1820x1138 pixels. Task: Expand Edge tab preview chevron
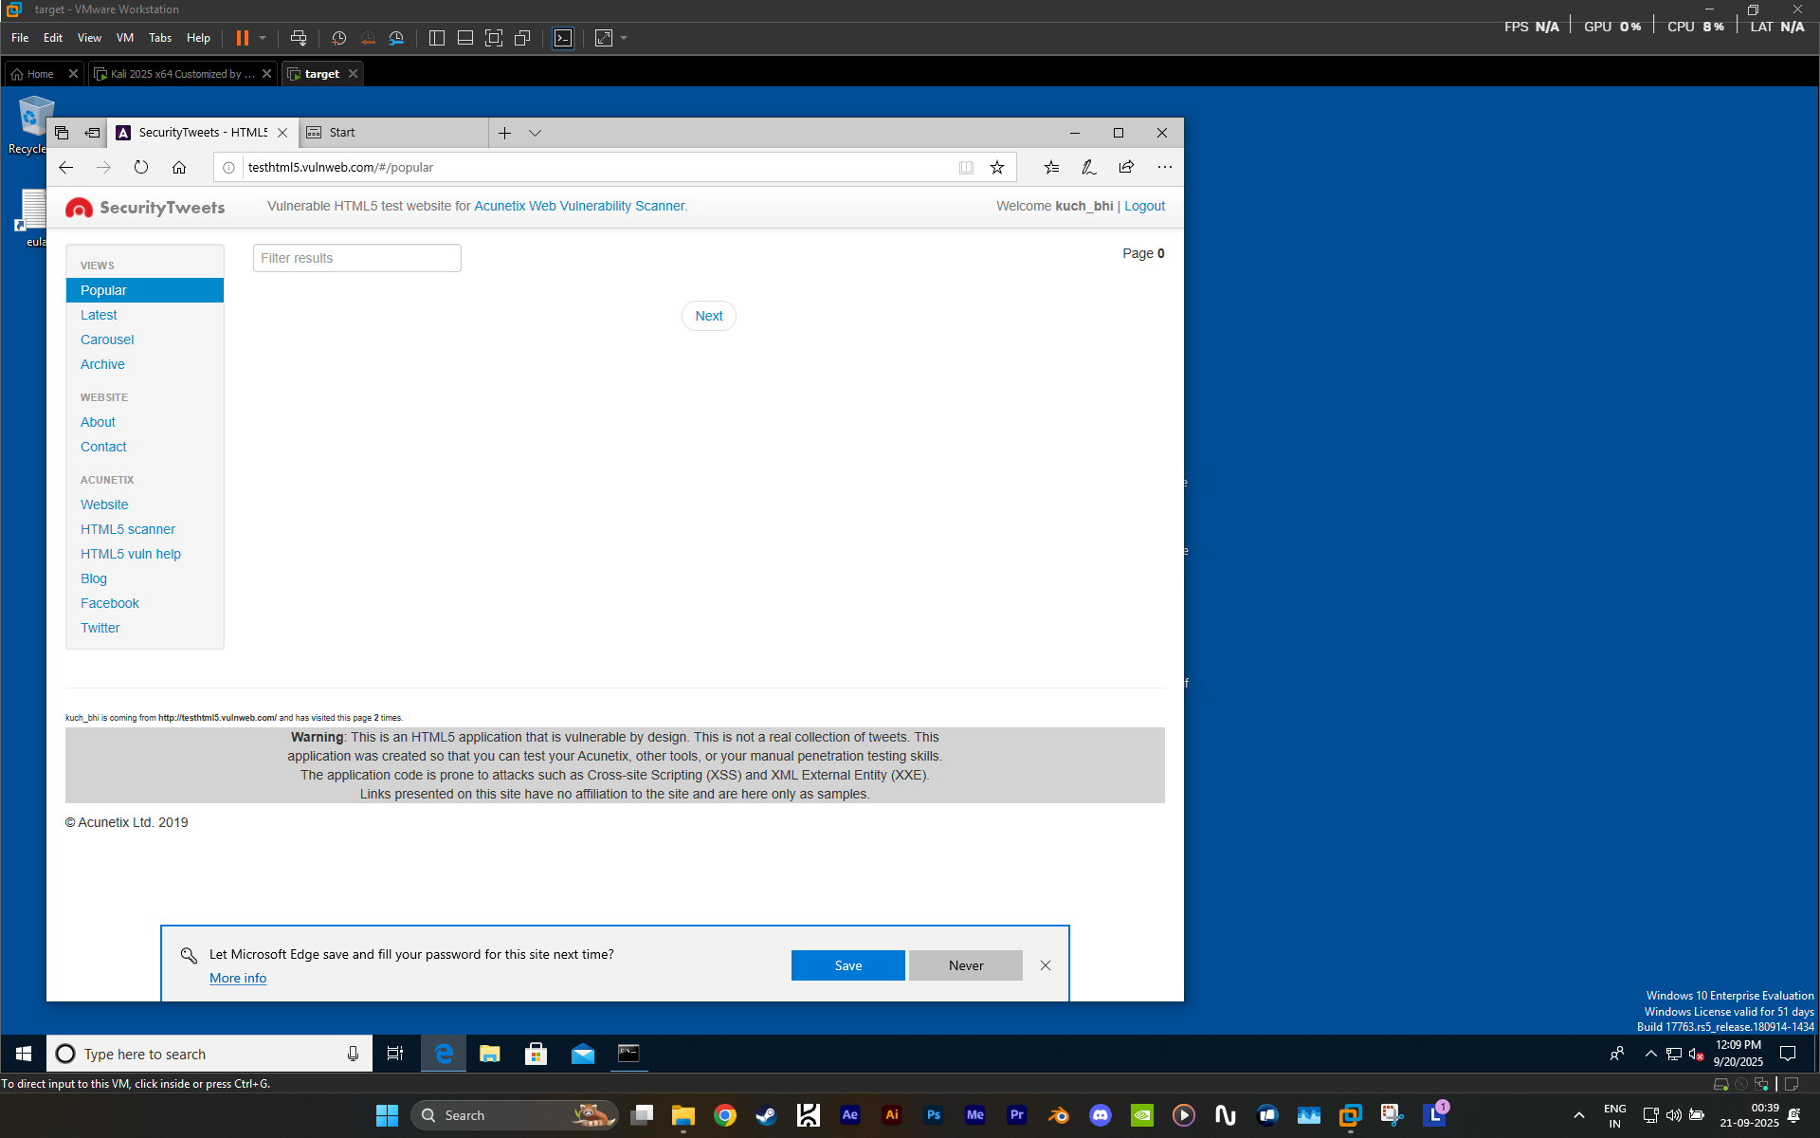point(535,133)
